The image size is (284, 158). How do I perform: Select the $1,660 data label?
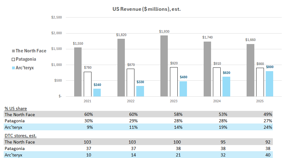pos(251,40)
